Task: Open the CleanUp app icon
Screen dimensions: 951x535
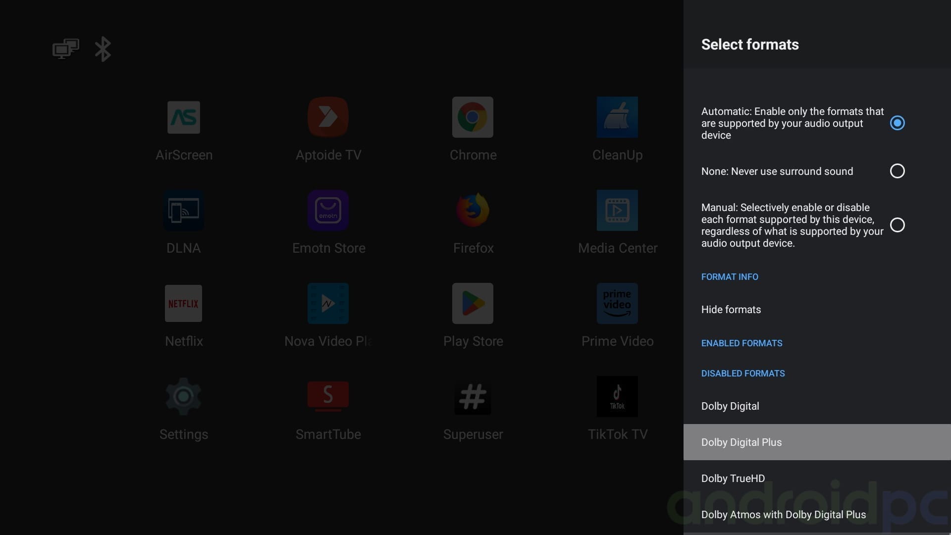Action: pos(617,117)
